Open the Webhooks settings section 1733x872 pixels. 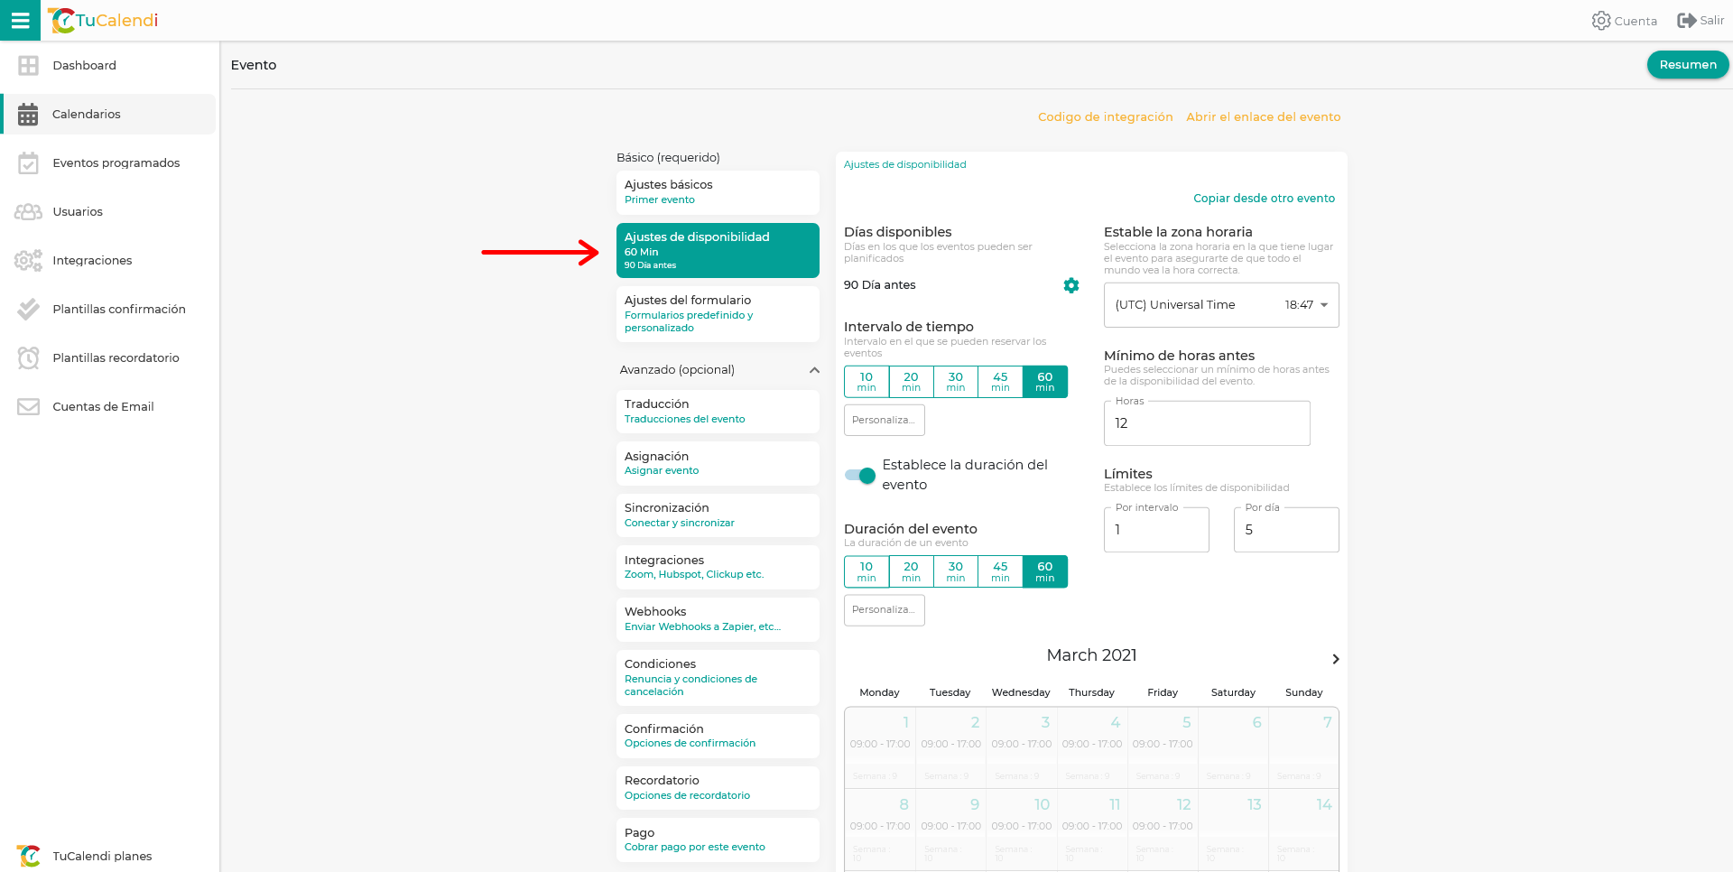tap(717, 618)
